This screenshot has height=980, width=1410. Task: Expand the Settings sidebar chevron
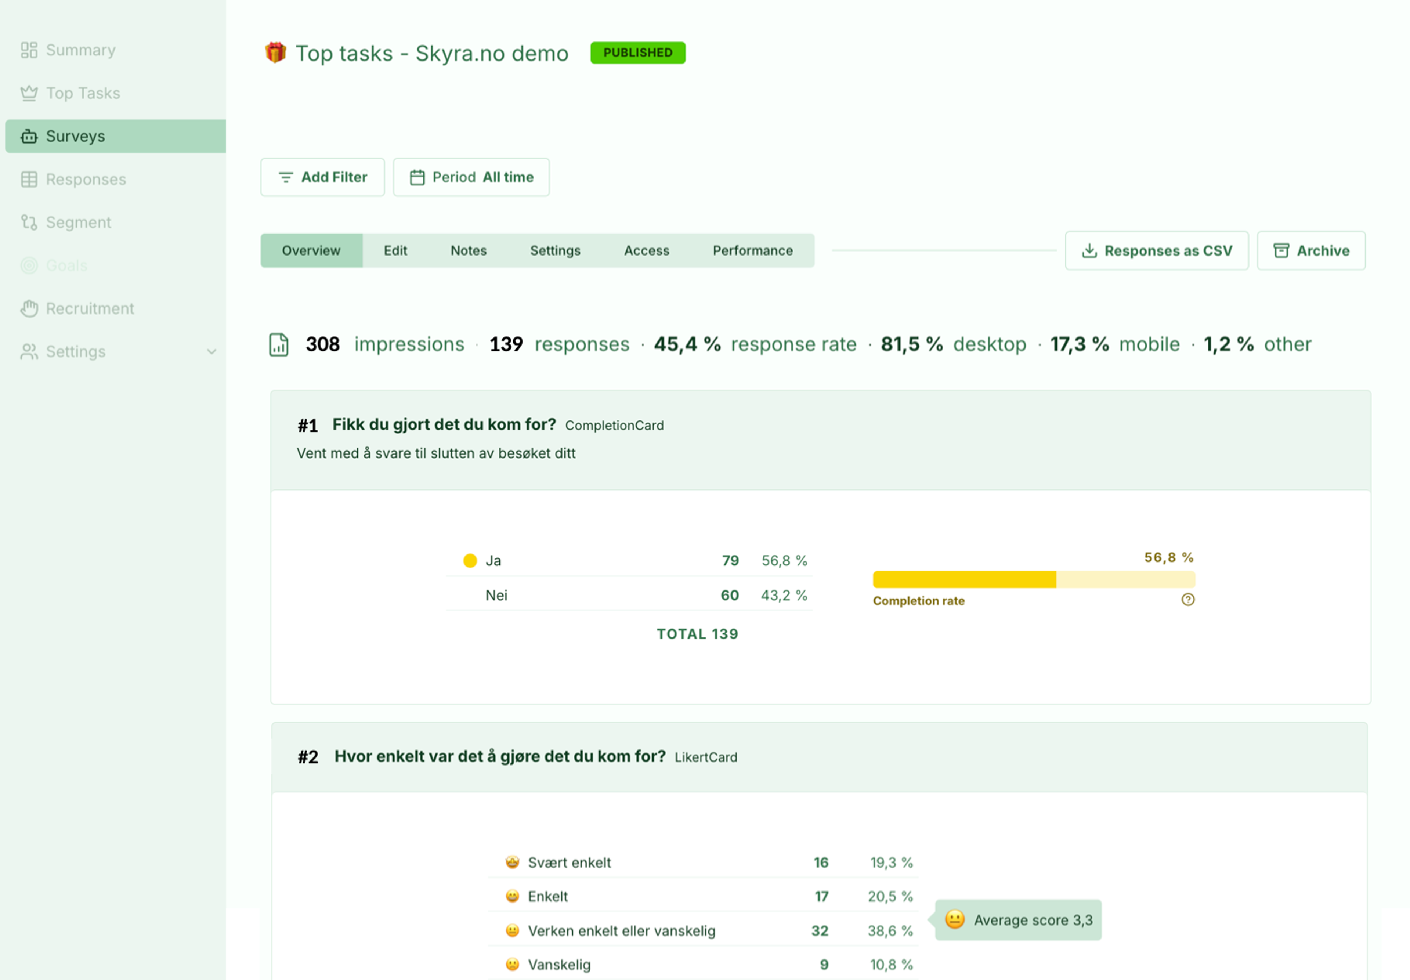pos(212,352)
